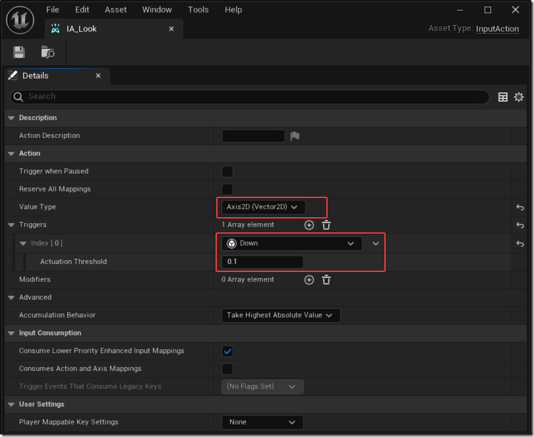Click the '1 Array element' text

pyautogui.click(x=248, y=225)
